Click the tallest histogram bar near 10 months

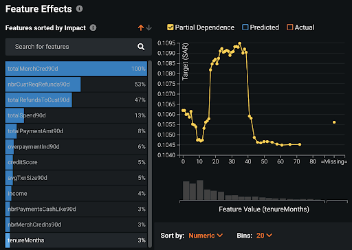pos(200,190)
